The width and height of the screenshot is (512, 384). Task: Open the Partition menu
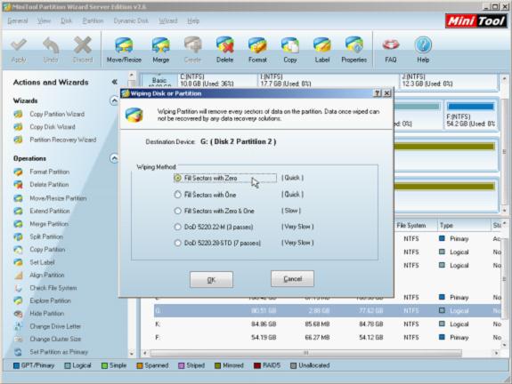coord(93,20)
